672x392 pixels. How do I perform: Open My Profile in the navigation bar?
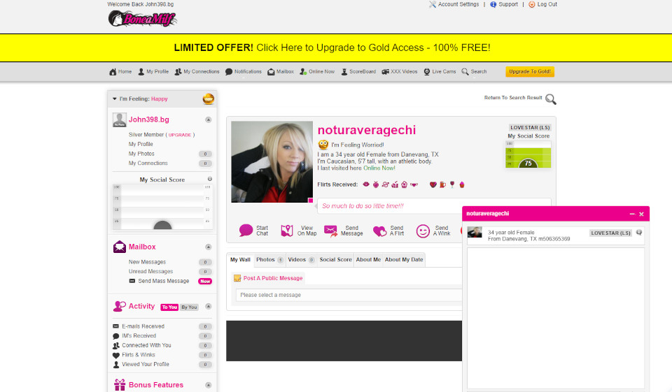click(153, 71)
